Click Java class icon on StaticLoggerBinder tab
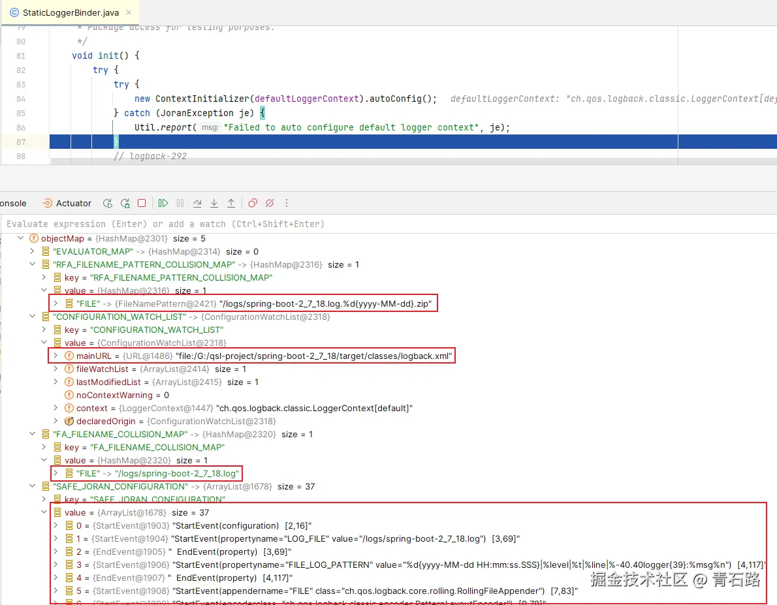777x605 pixels. [14, 12]
